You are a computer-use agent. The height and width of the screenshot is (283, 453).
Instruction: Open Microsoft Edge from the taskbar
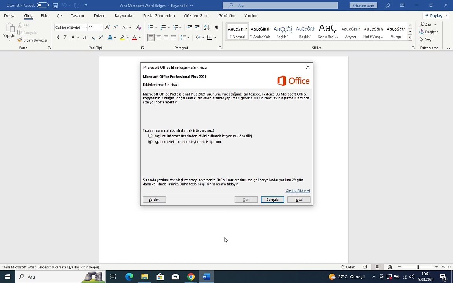(x=129, y=277)
